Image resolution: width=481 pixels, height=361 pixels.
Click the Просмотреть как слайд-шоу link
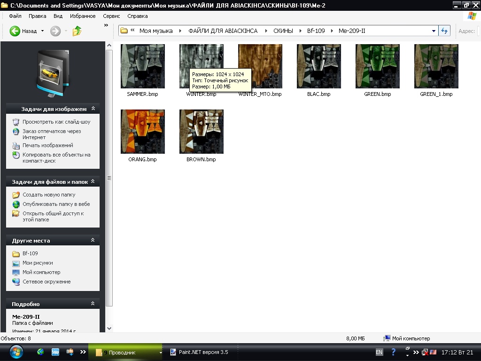pos(56,122)
